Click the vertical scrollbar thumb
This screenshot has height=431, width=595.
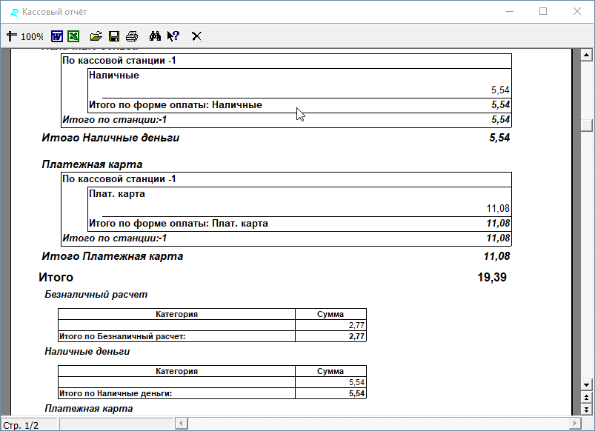(586, 125)
